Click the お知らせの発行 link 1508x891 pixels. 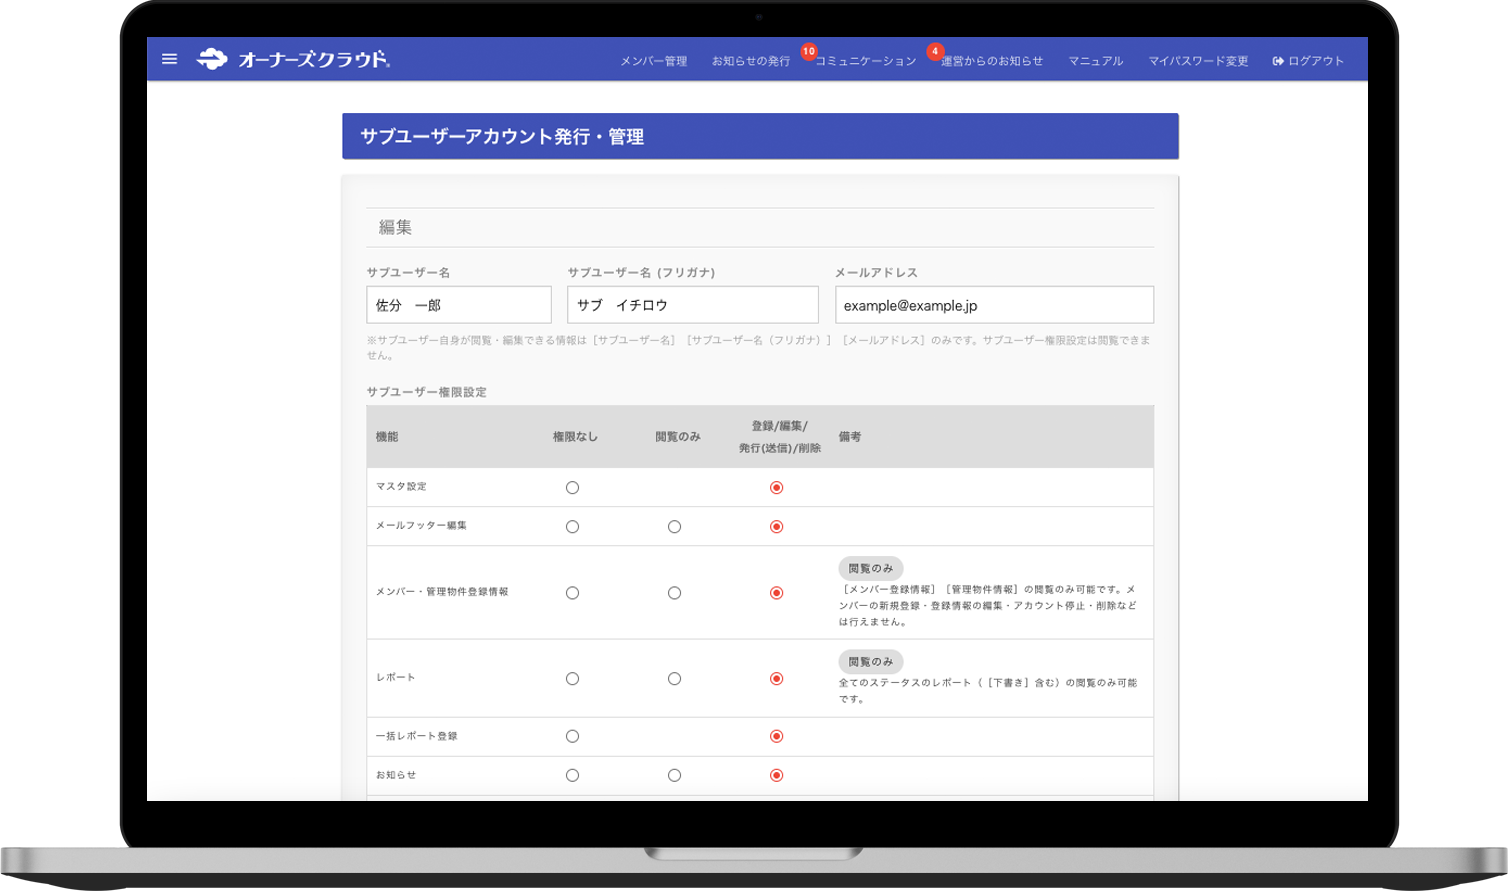coord(750,60)
